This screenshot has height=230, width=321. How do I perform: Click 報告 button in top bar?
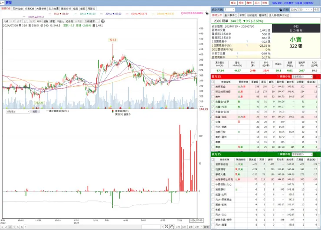coord(241,3)
